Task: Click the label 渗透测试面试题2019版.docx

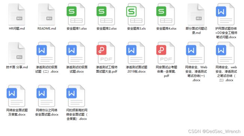Action: coord(136,69)
